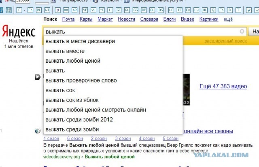Clear the search field with the X icon
259x167 pixels.
click(x=242, y=32)
